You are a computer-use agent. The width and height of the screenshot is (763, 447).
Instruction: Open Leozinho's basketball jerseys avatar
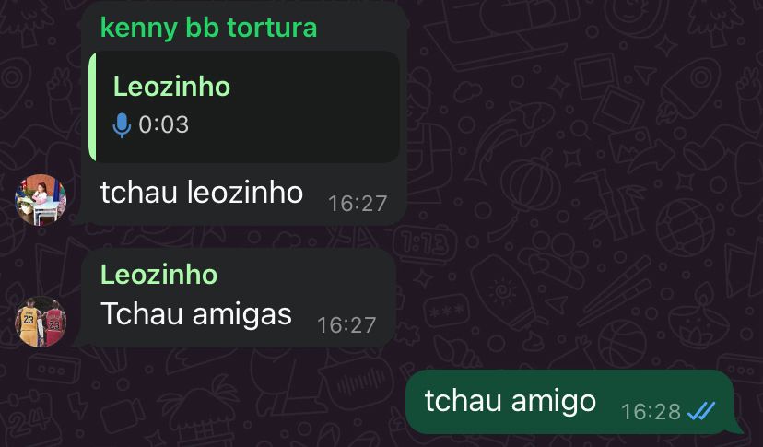[x=41, y=322]
